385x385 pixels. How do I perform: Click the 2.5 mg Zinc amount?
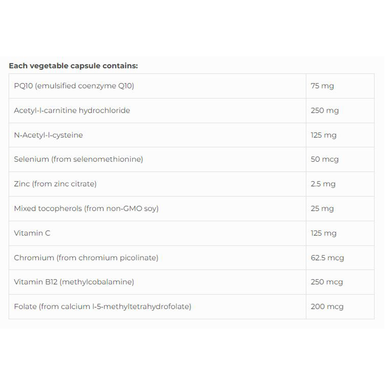pos(323,184)
